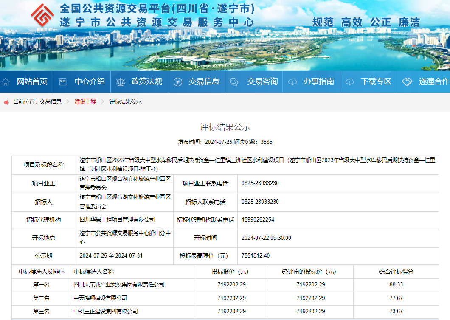
Task: Click the agency phone number 18990262254
Action: pyautogui.click(x=258, y=220)
